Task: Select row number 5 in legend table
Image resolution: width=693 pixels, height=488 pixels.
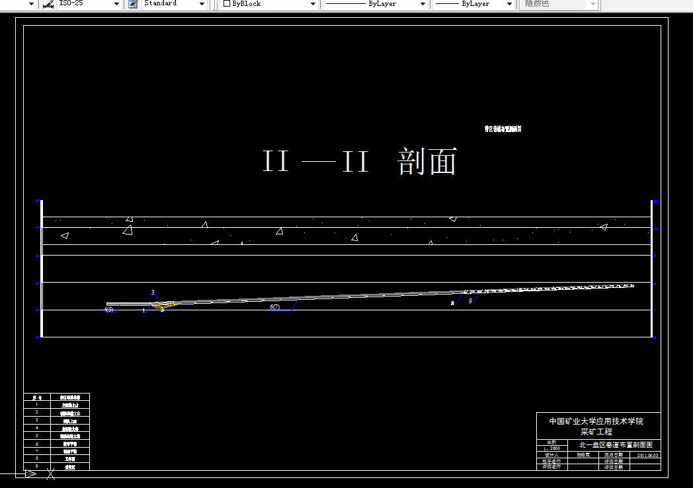Action: pyautogui.click(x=36, y=435)
